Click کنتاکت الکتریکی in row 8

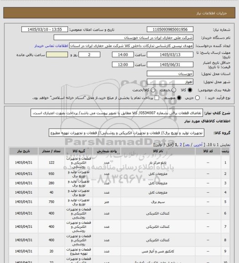tap(158, 240)
